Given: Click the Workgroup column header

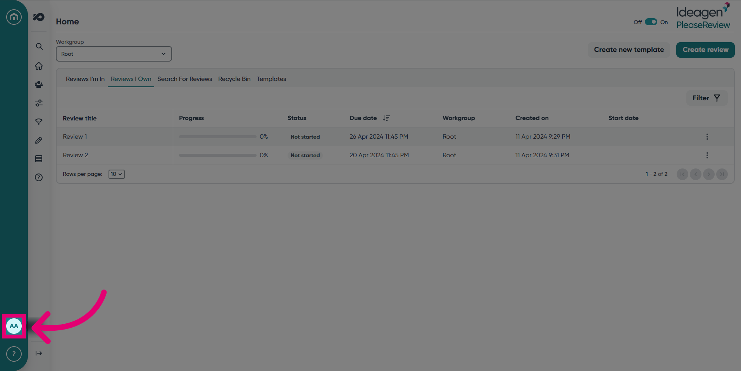Looking at the screenshot, I should 459,118.
